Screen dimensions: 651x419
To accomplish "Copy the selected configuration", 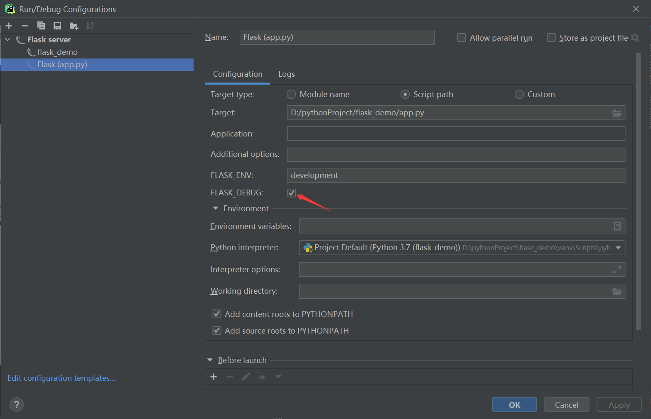I will point(41,26).
